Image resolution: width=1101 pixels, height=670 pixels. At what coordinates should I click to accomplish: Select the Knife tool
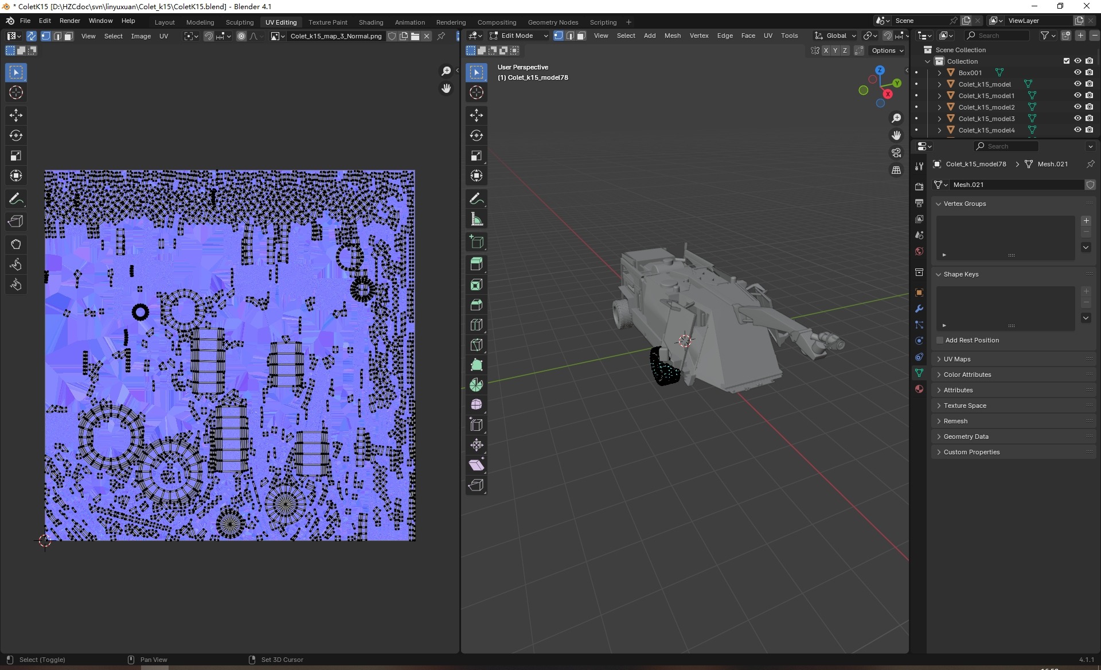click(476, 345)
